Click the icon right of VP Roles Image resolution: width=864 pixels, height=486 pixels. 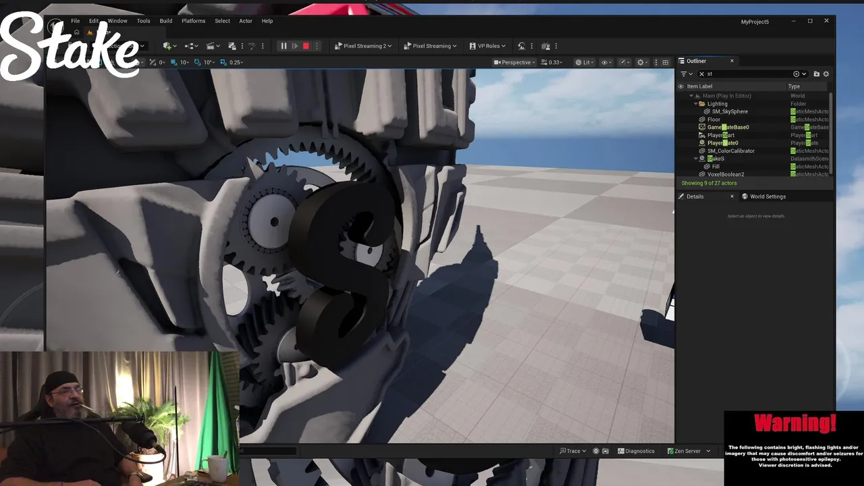click(x=521, y=46)
